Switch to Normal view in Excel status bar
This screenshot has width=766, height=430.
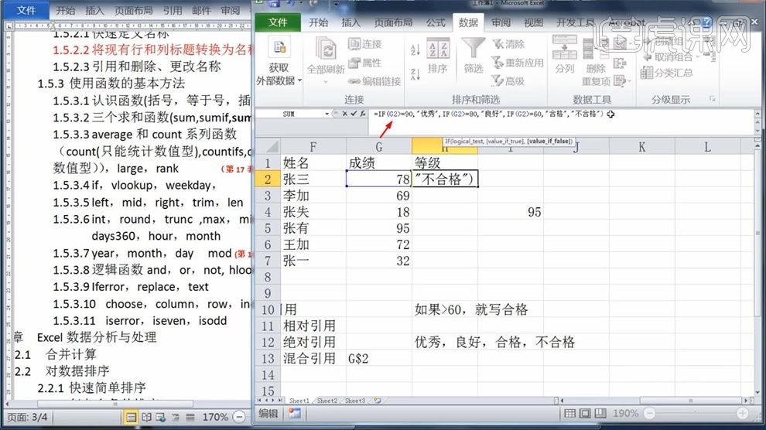pos(569,414)
